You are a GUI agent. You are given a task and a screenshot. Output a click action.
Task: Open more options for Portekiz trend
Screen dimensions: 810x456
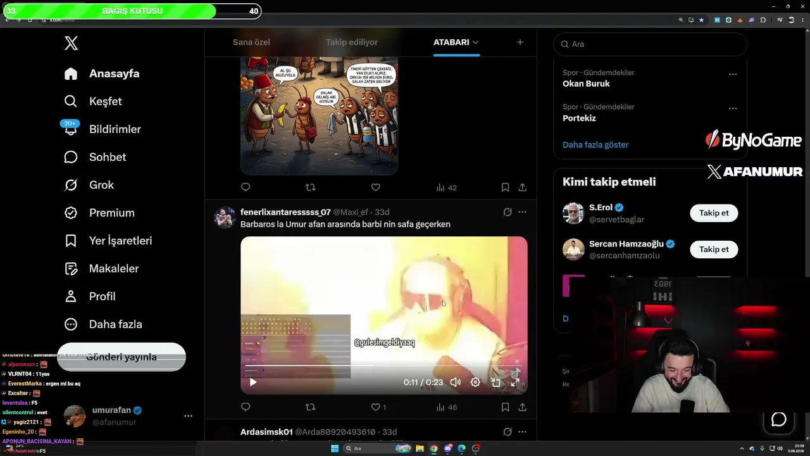[733, 108]
